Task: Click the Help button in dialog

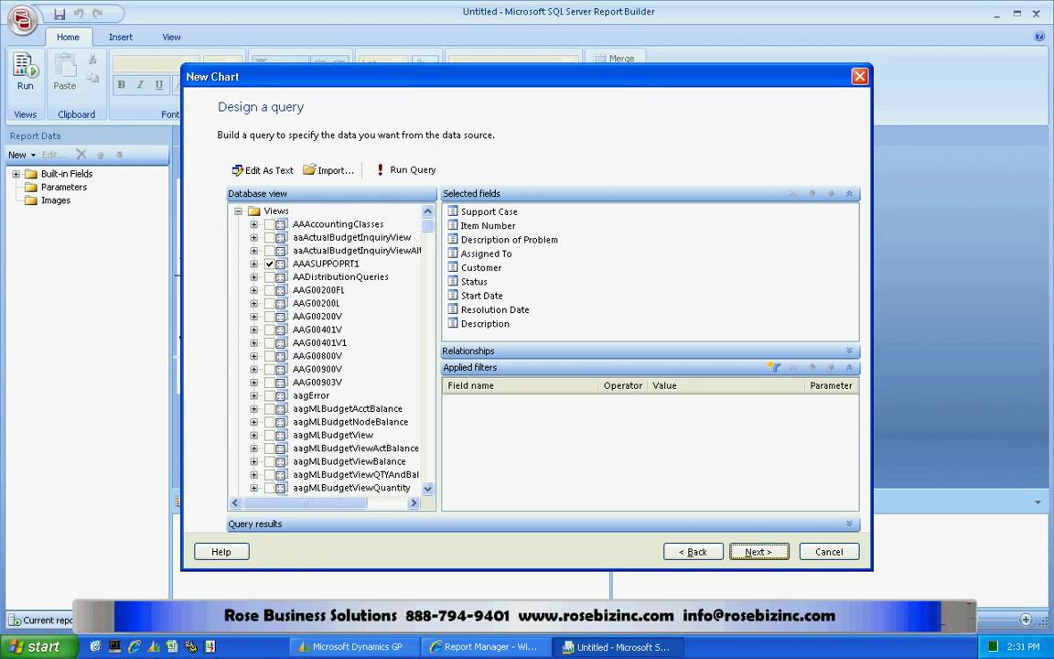Action: [221, 551]
